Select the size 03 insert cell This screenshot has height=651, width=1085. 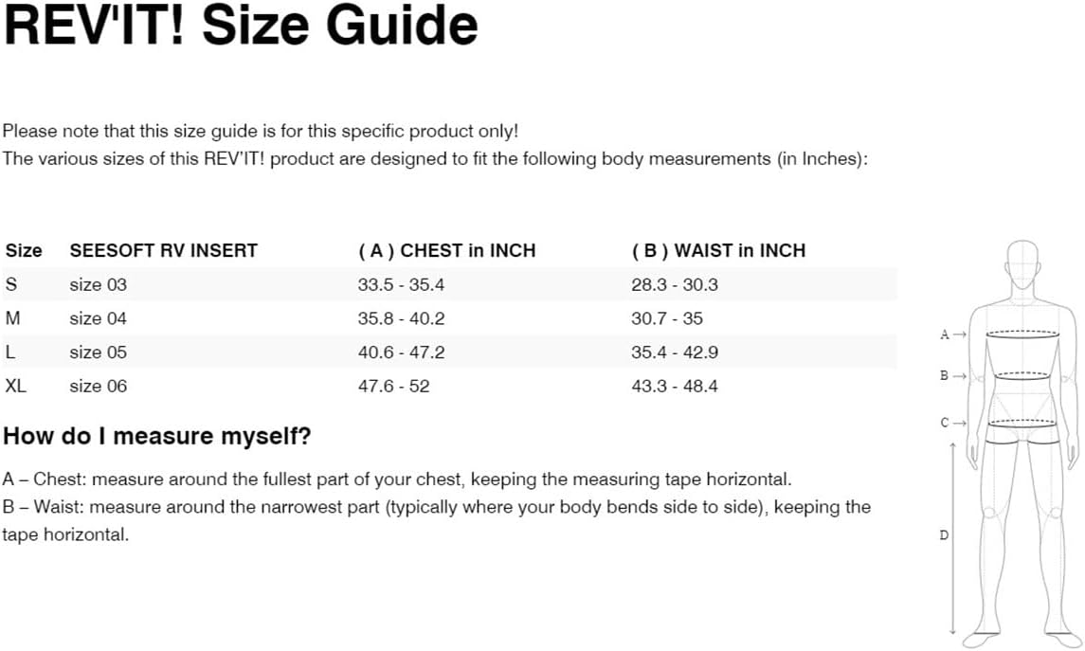(x=98, y=284)
